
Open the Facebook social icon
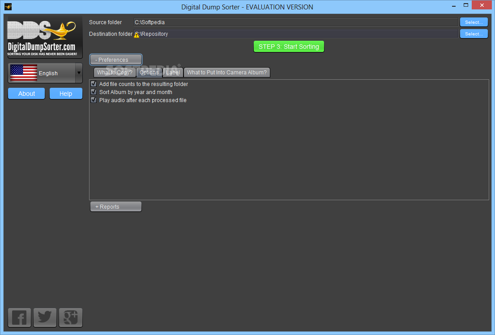click(19, 317)
